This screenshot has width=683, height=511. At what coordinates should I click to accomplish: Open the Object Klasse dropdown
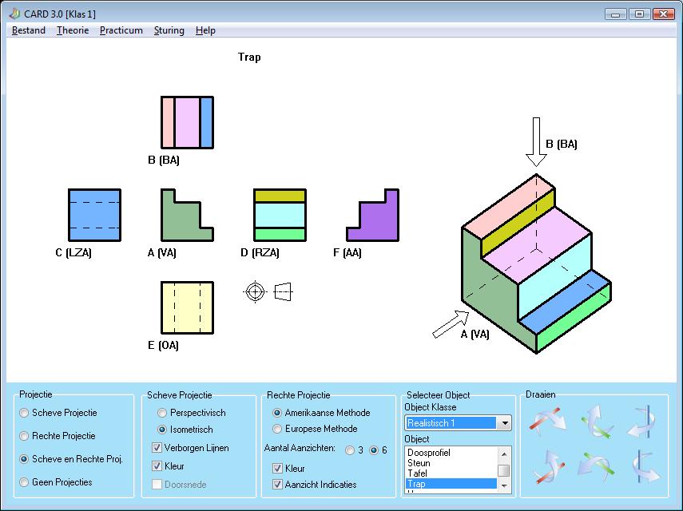(503, 423)
